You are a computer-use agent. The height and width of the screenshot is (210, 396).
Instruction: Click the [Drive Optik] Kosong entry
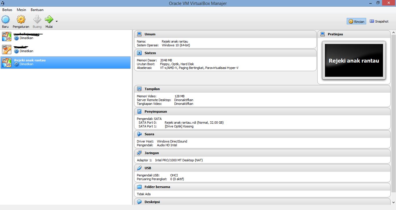pyautogui.click(x=179, y=126)
